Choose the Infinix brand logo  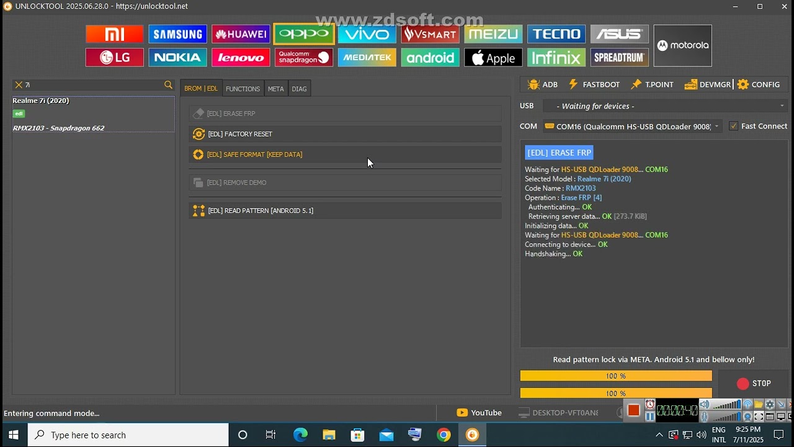point(556,58)
